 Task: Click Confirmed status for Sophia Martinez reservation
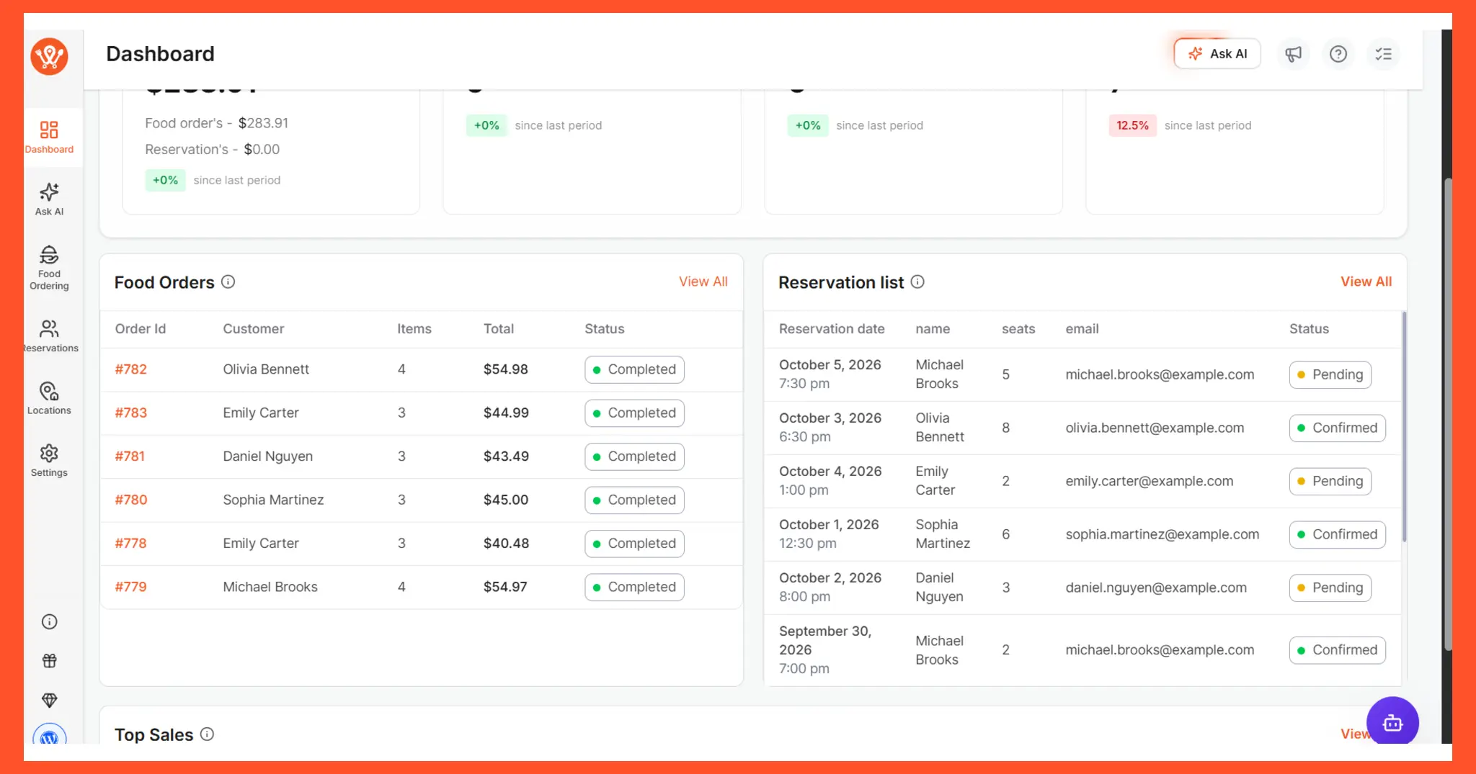tap(1338, 534)
